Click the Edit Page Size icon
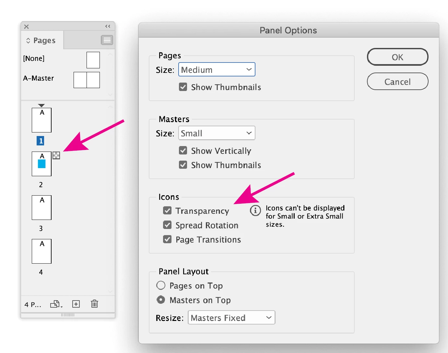Image resolution: width=448 pixels, height=353 pixels. [56, 304]
